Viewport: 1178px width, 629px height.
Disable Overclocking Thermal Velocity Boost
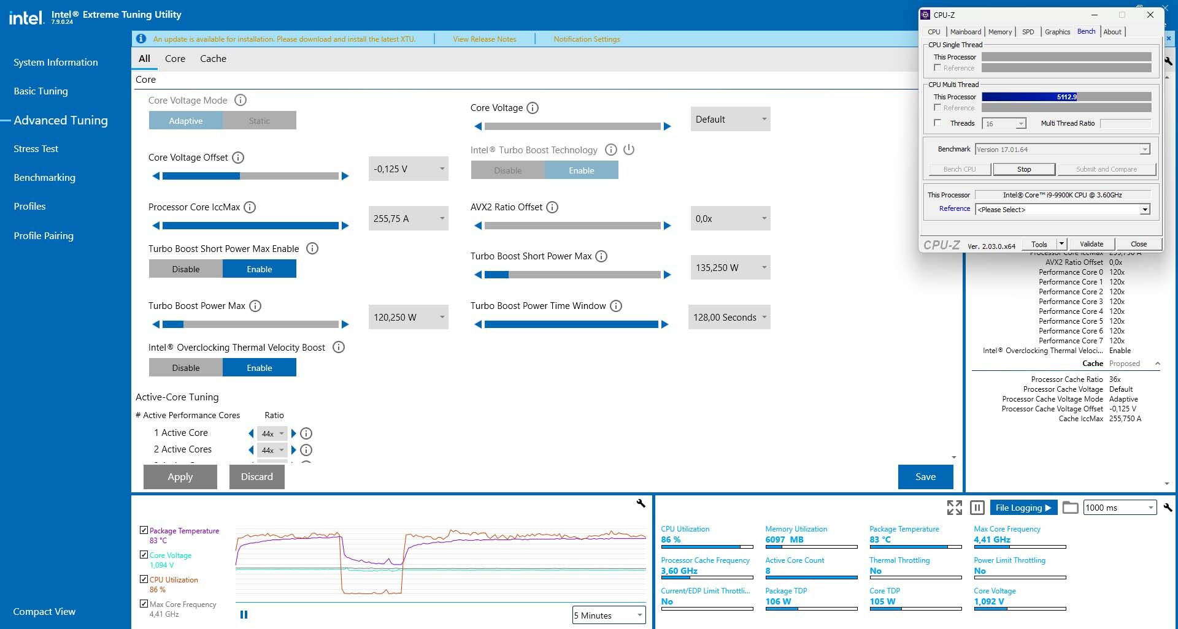point(186,368)
